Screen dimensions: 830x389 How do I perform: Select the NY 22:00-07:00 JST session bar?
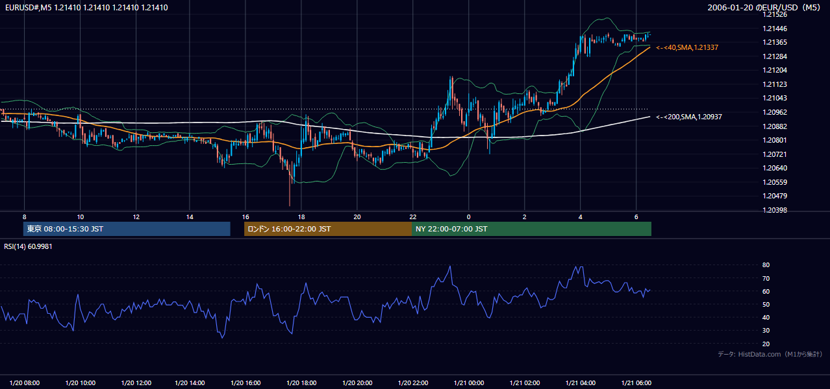click(531, 229)
